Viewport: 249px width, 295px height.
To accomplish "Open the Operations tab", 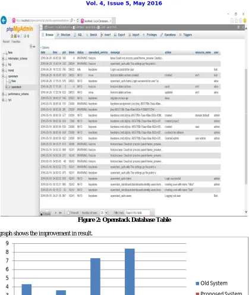I will click(x=168, y=34).
